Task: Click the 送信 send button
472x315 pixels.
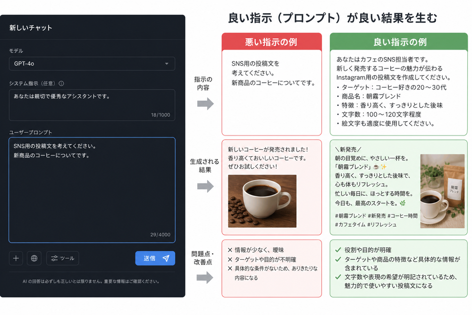Action: [x=155, y=258]
